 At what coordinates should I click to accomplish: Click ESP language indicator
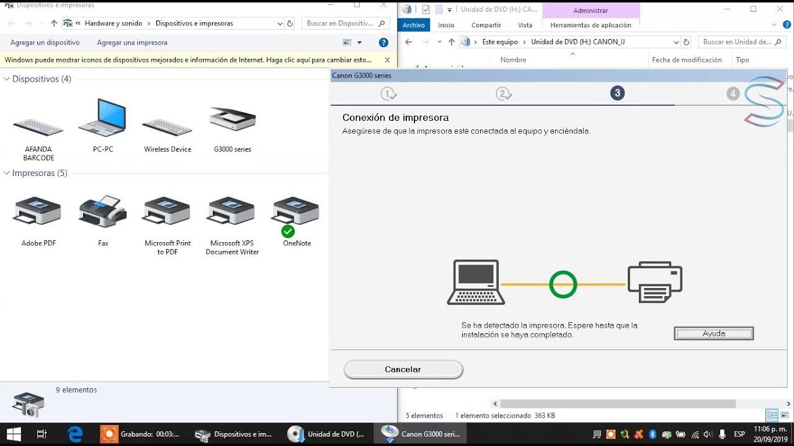click(739, 434)
